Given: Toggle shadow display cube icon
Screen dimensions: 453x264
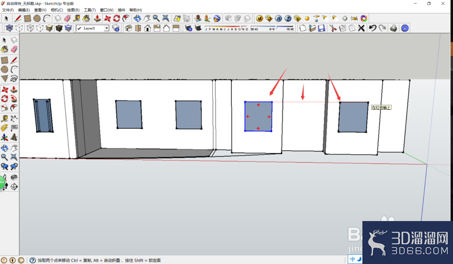Looking at the screenshot, I should (x=198, y=28).
